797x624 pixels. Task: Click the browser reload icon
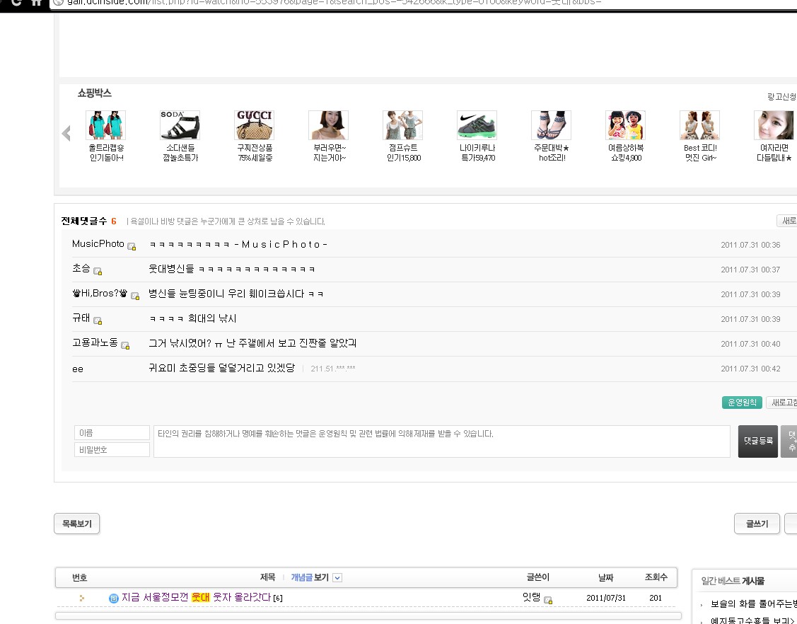pos(16,3)
